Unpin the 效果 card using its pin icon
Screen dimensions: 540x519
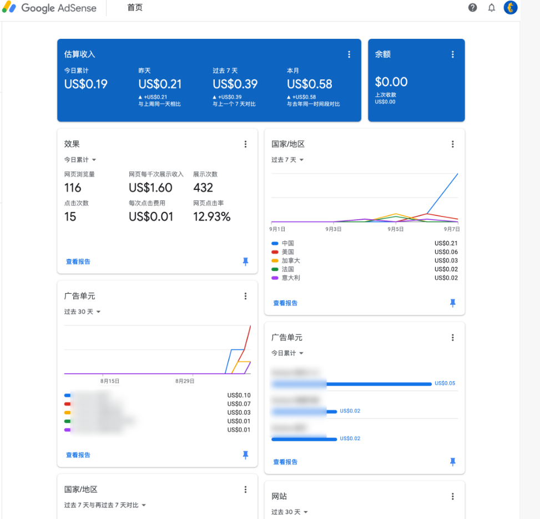[x=245, y=261]
